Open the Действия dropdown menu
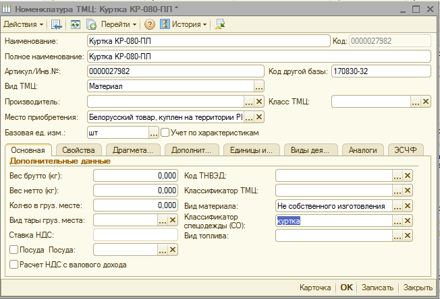Viewport: 440px width, 299px height. [23, 24]
